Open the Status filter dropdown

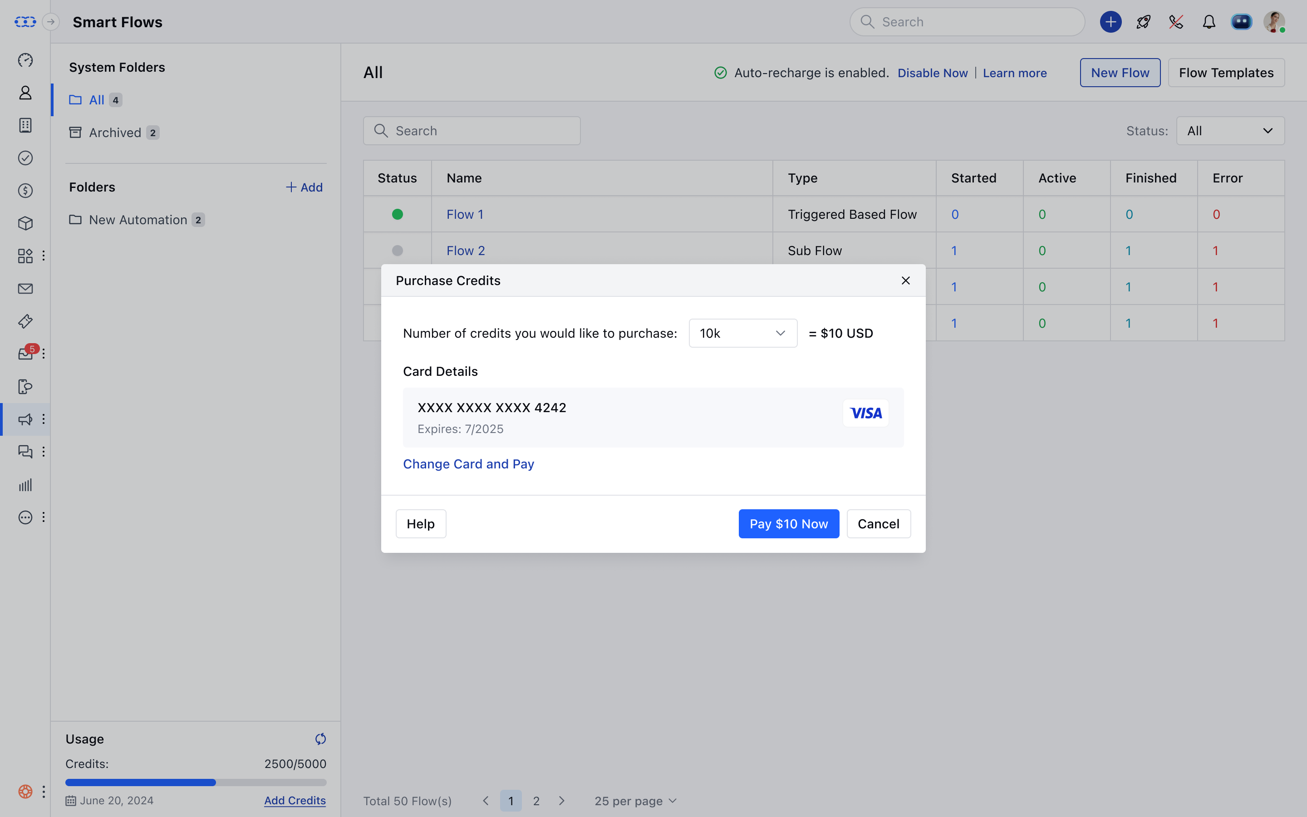tap(1230, 130)
